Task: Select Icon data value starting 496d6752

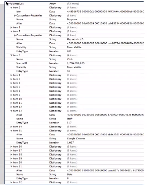Action: tap(105, 12)
